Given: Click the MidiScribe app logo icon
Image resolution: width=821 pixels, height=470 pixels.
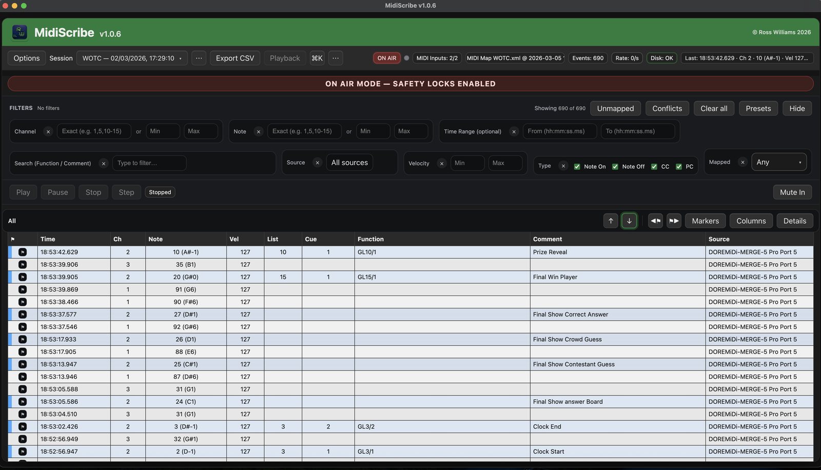Looking at the screenshot, I should point(19,32).
